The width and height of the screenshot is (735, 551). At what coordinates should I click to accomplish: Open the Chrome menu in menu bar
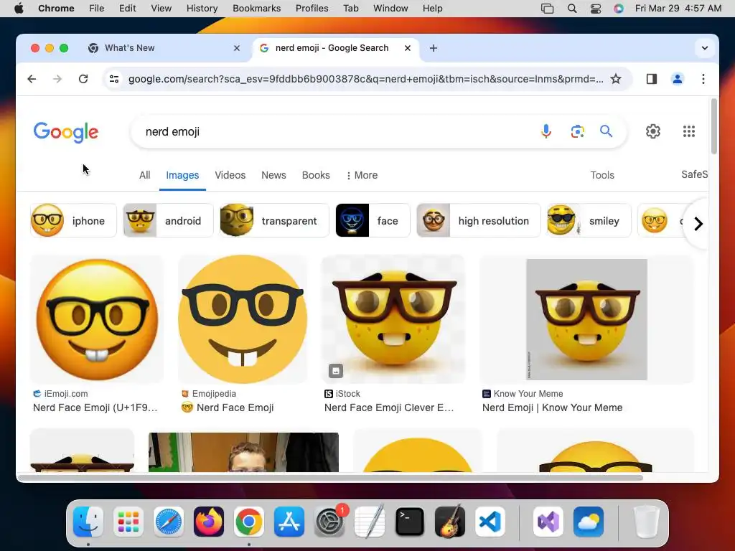pyautogui.click(x=56, y=9)
